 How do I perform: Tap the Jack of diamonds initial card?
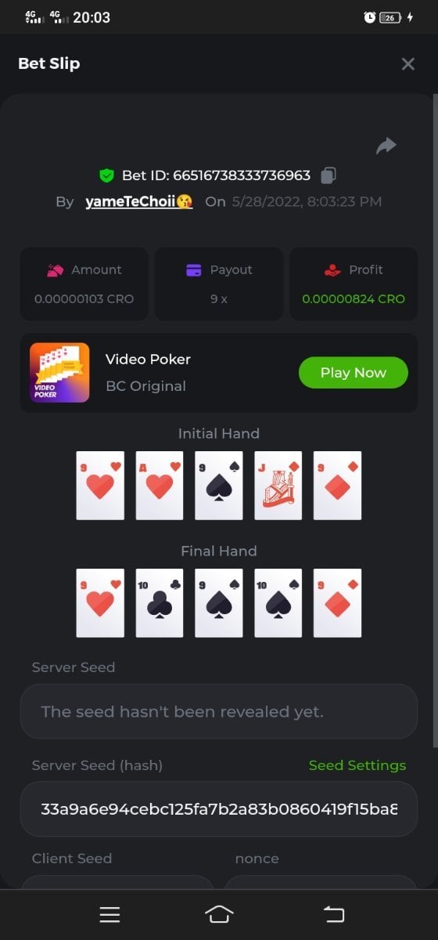pos(278,486)
